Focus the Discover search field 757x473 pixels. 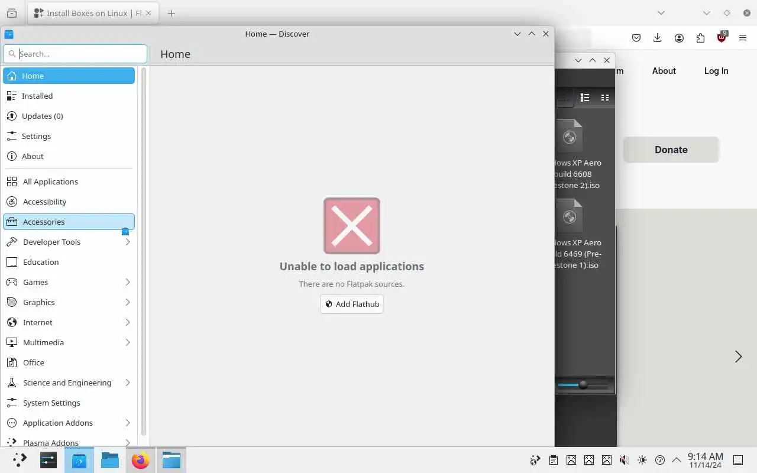point(75,54)
